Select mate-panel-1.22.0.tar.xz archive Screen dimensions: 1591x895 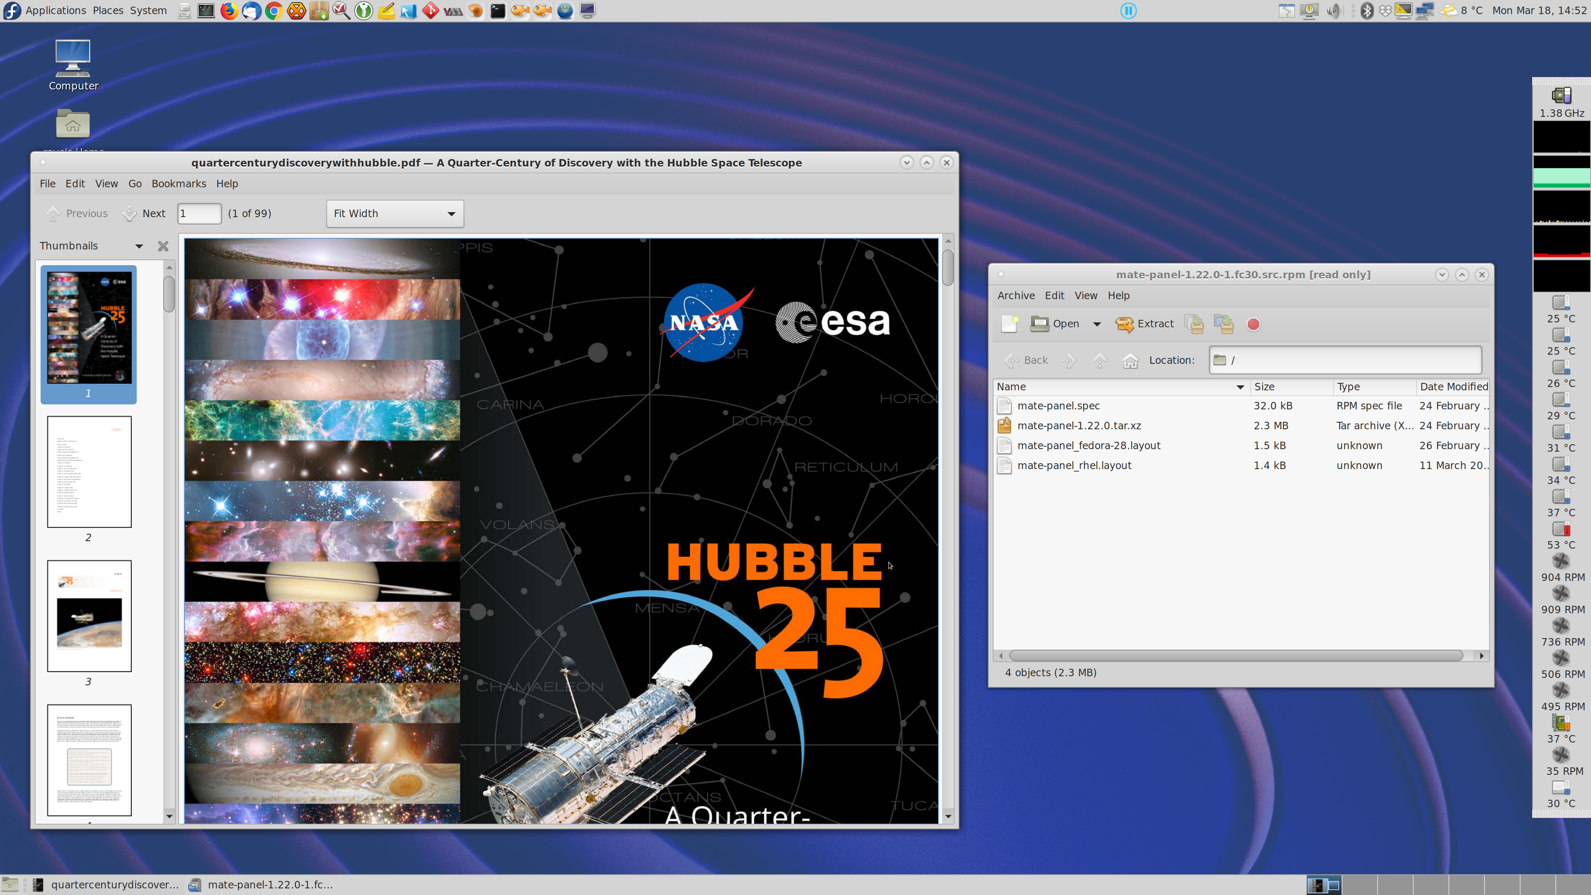(1241, 426)
